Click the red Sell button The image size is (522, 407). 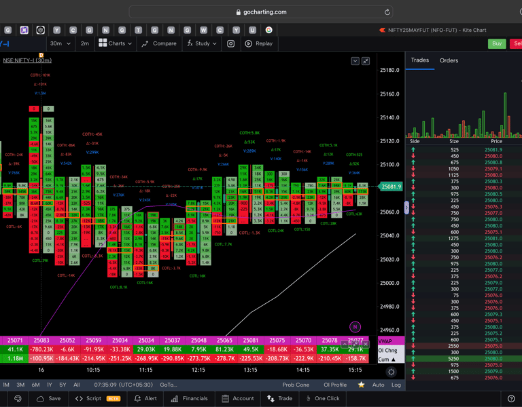(x=517, y=43)
